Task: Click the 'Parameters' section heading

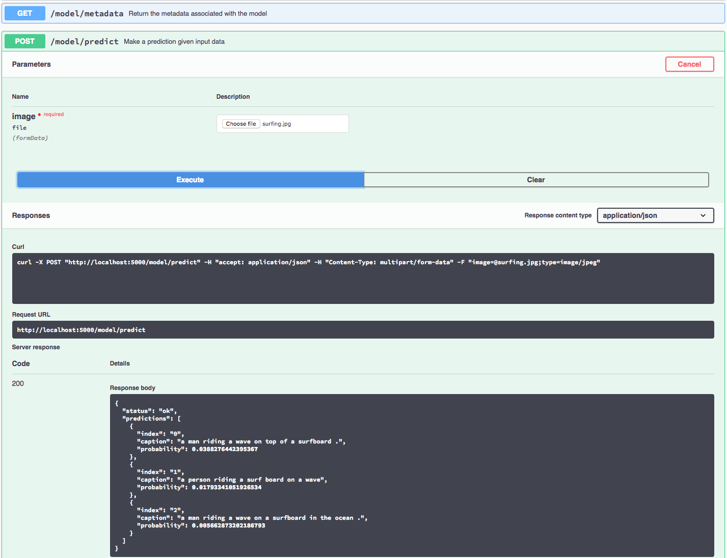Action: click(31, 64)
